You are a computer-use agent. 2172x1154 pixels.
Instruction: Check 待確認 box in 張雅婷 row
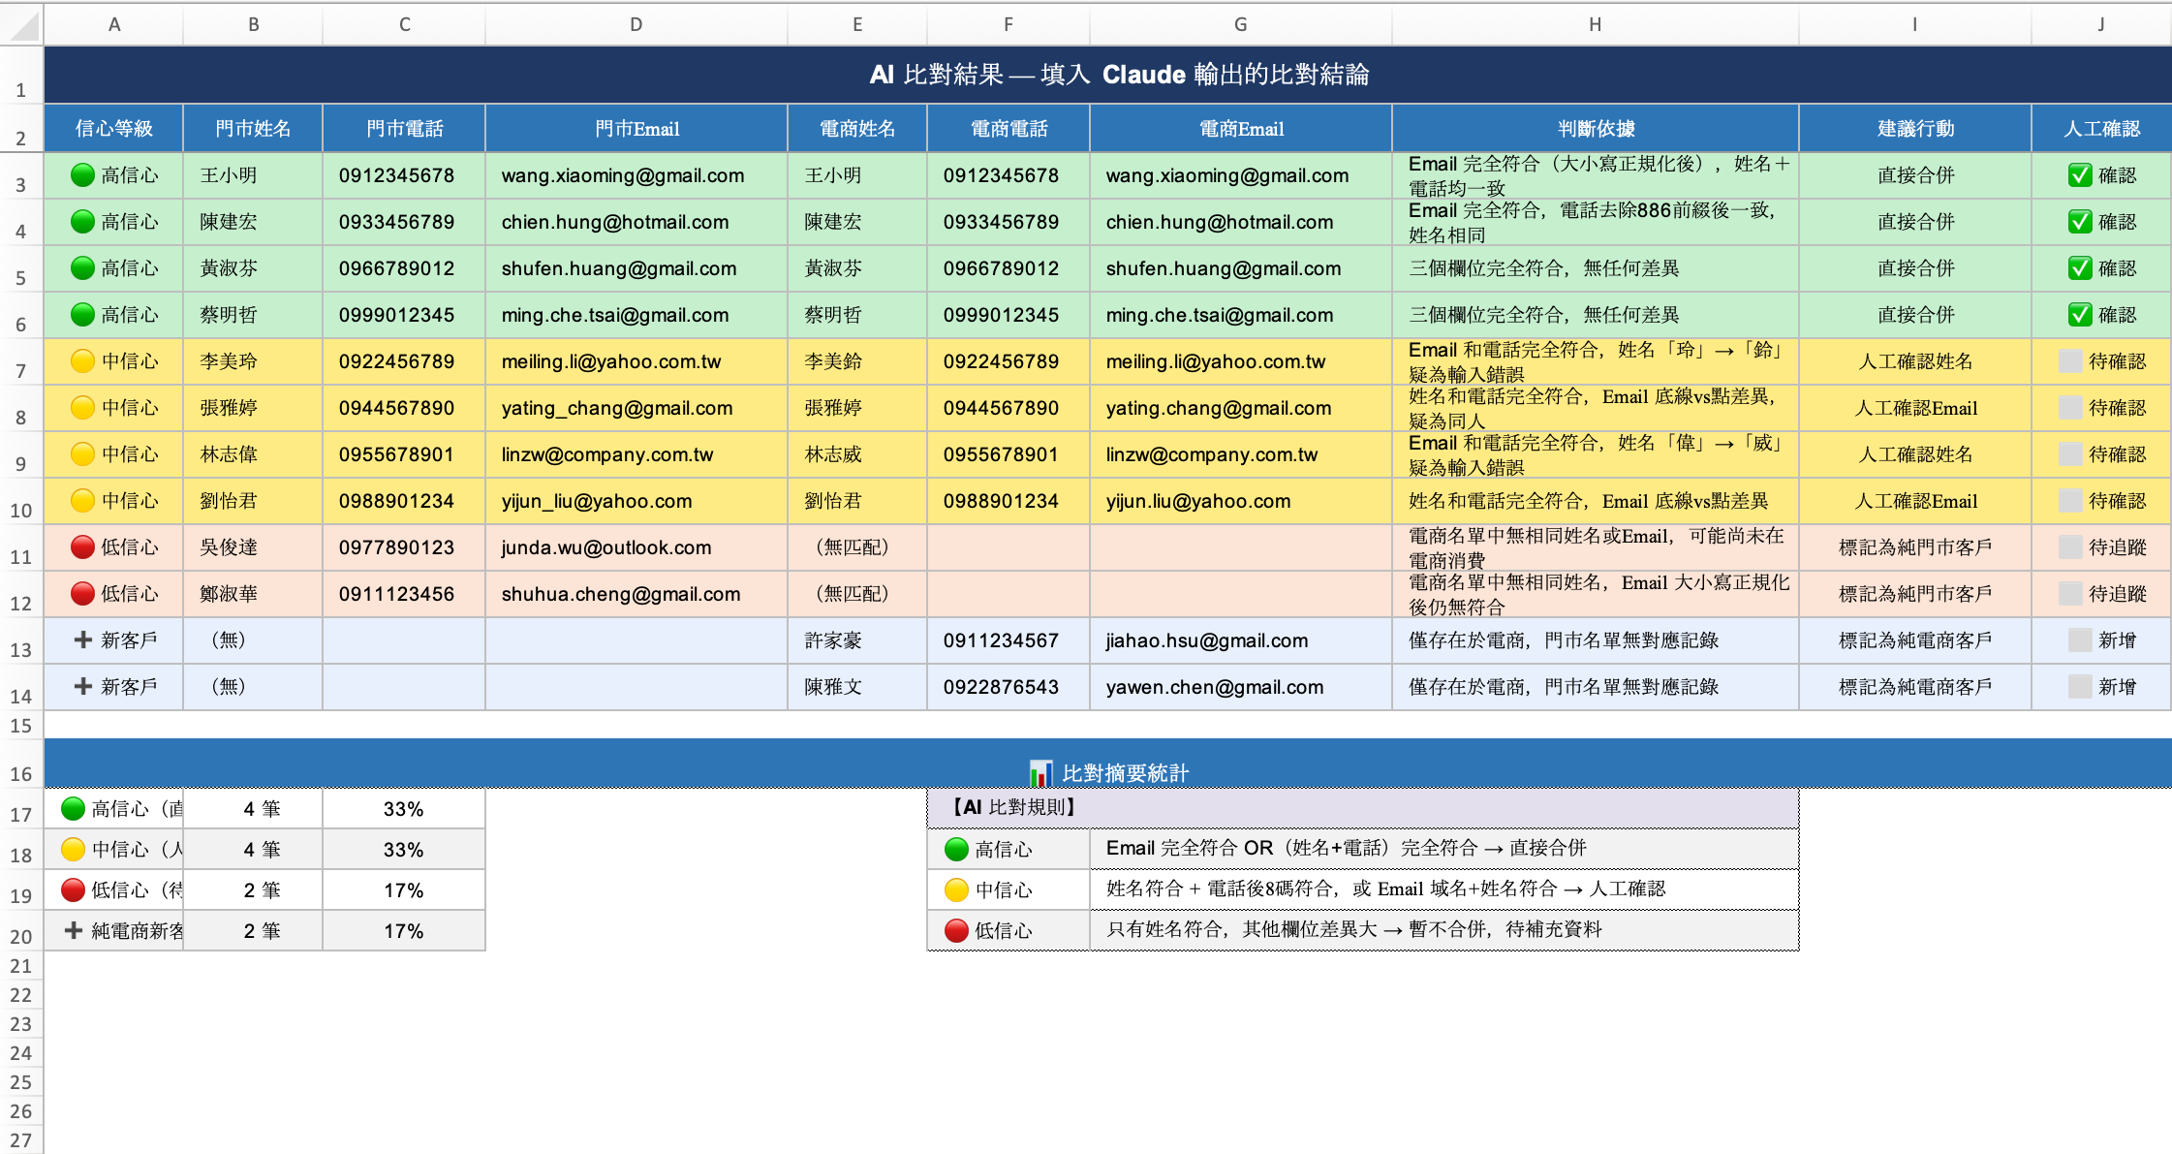pos(2070,408)
